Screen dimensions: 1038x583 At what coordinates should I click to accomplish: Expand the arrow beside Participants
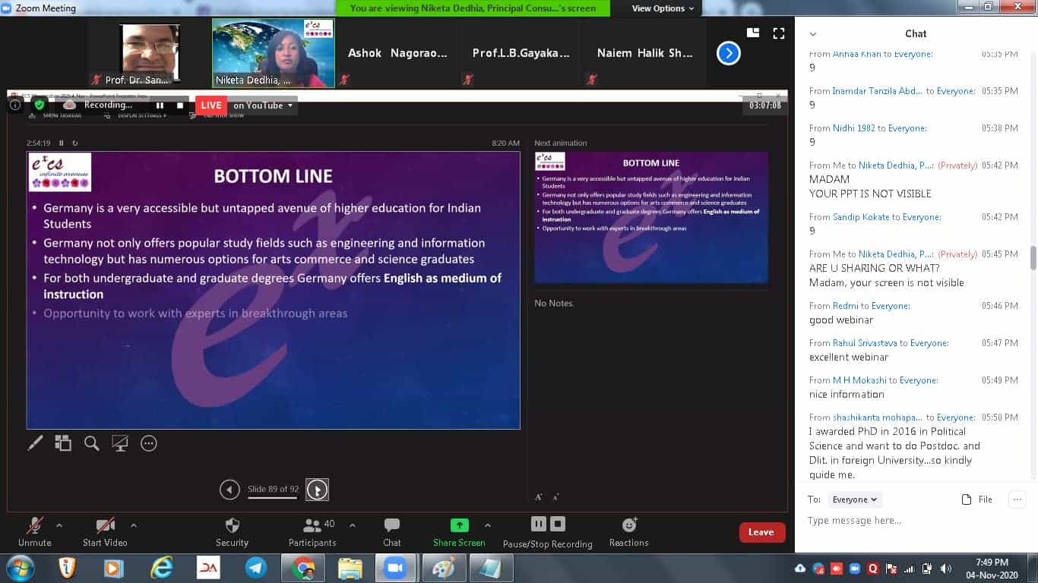(353, 525)
